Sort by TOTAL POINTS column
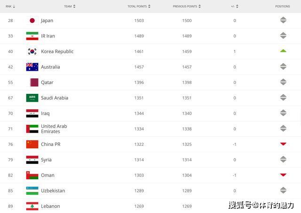Image resolution: width=301 pixels, height=213 pixels. [139, 7]
